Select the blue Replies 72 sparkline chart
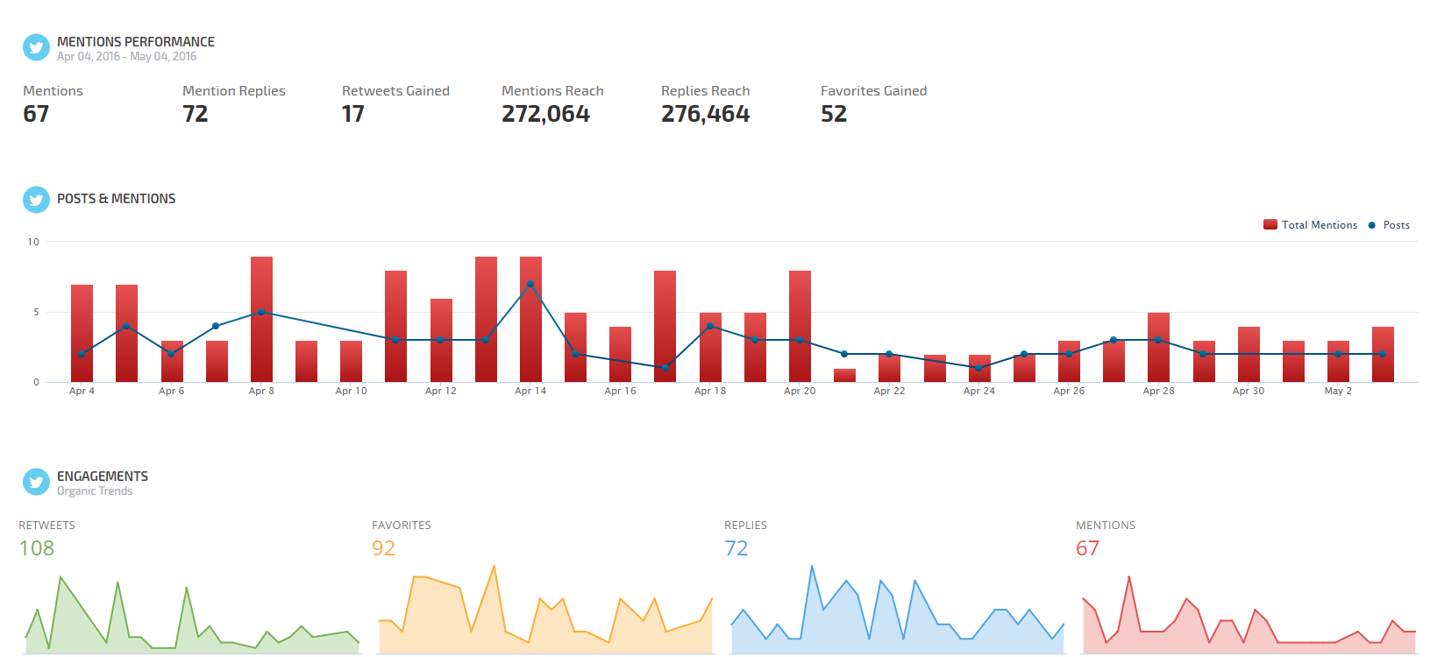 click(897, 613)
